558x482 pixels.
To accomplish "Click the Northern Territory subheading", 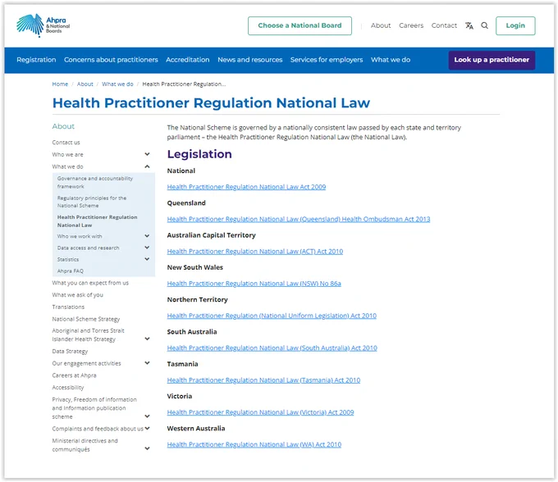I will [197, 300].
